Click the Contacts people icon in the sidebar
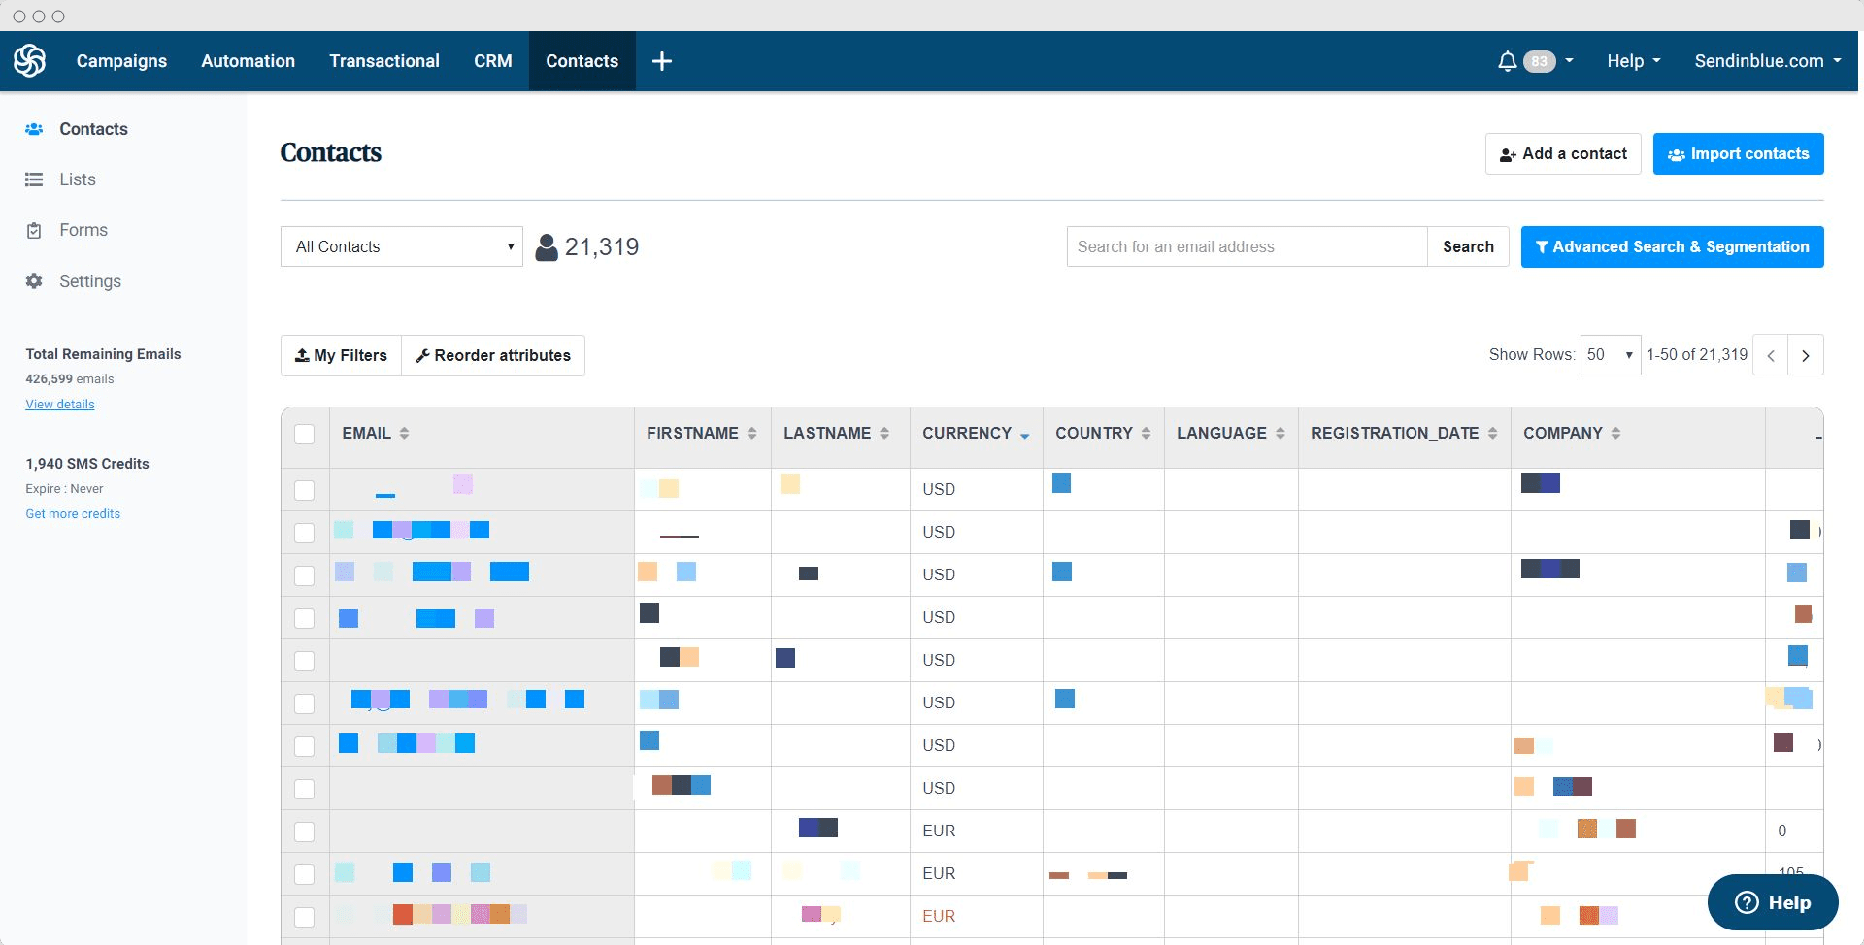The width and height of the screenshot is (1864, 945). click(34, 128)
